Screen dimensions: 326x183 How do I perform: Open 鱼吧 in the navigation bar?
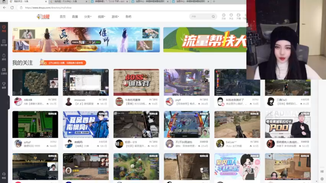128,17
